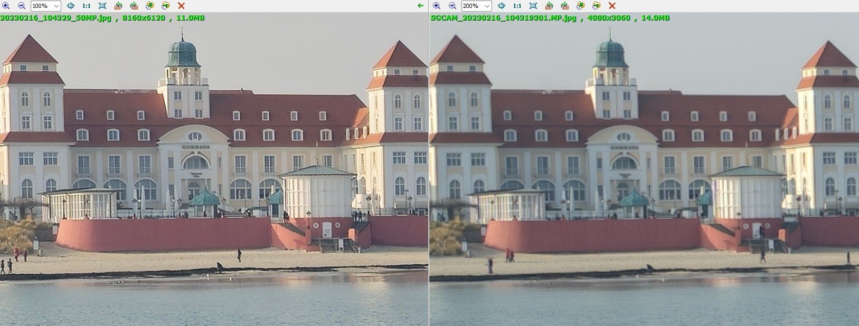Fit the right image to the window

(x=502, y=6)
